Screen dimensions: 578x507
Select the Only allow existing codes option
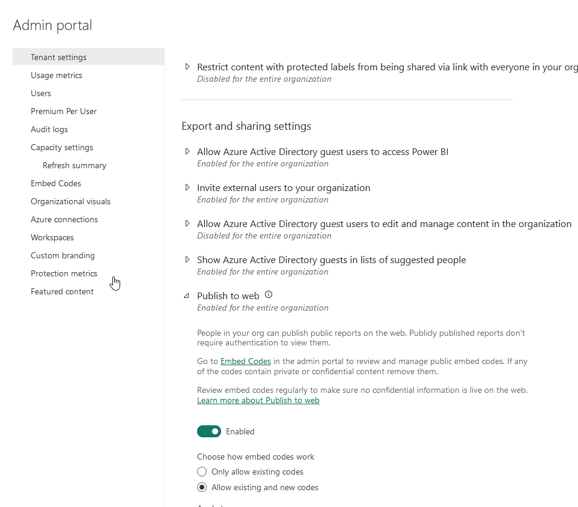tap(202, 472)
